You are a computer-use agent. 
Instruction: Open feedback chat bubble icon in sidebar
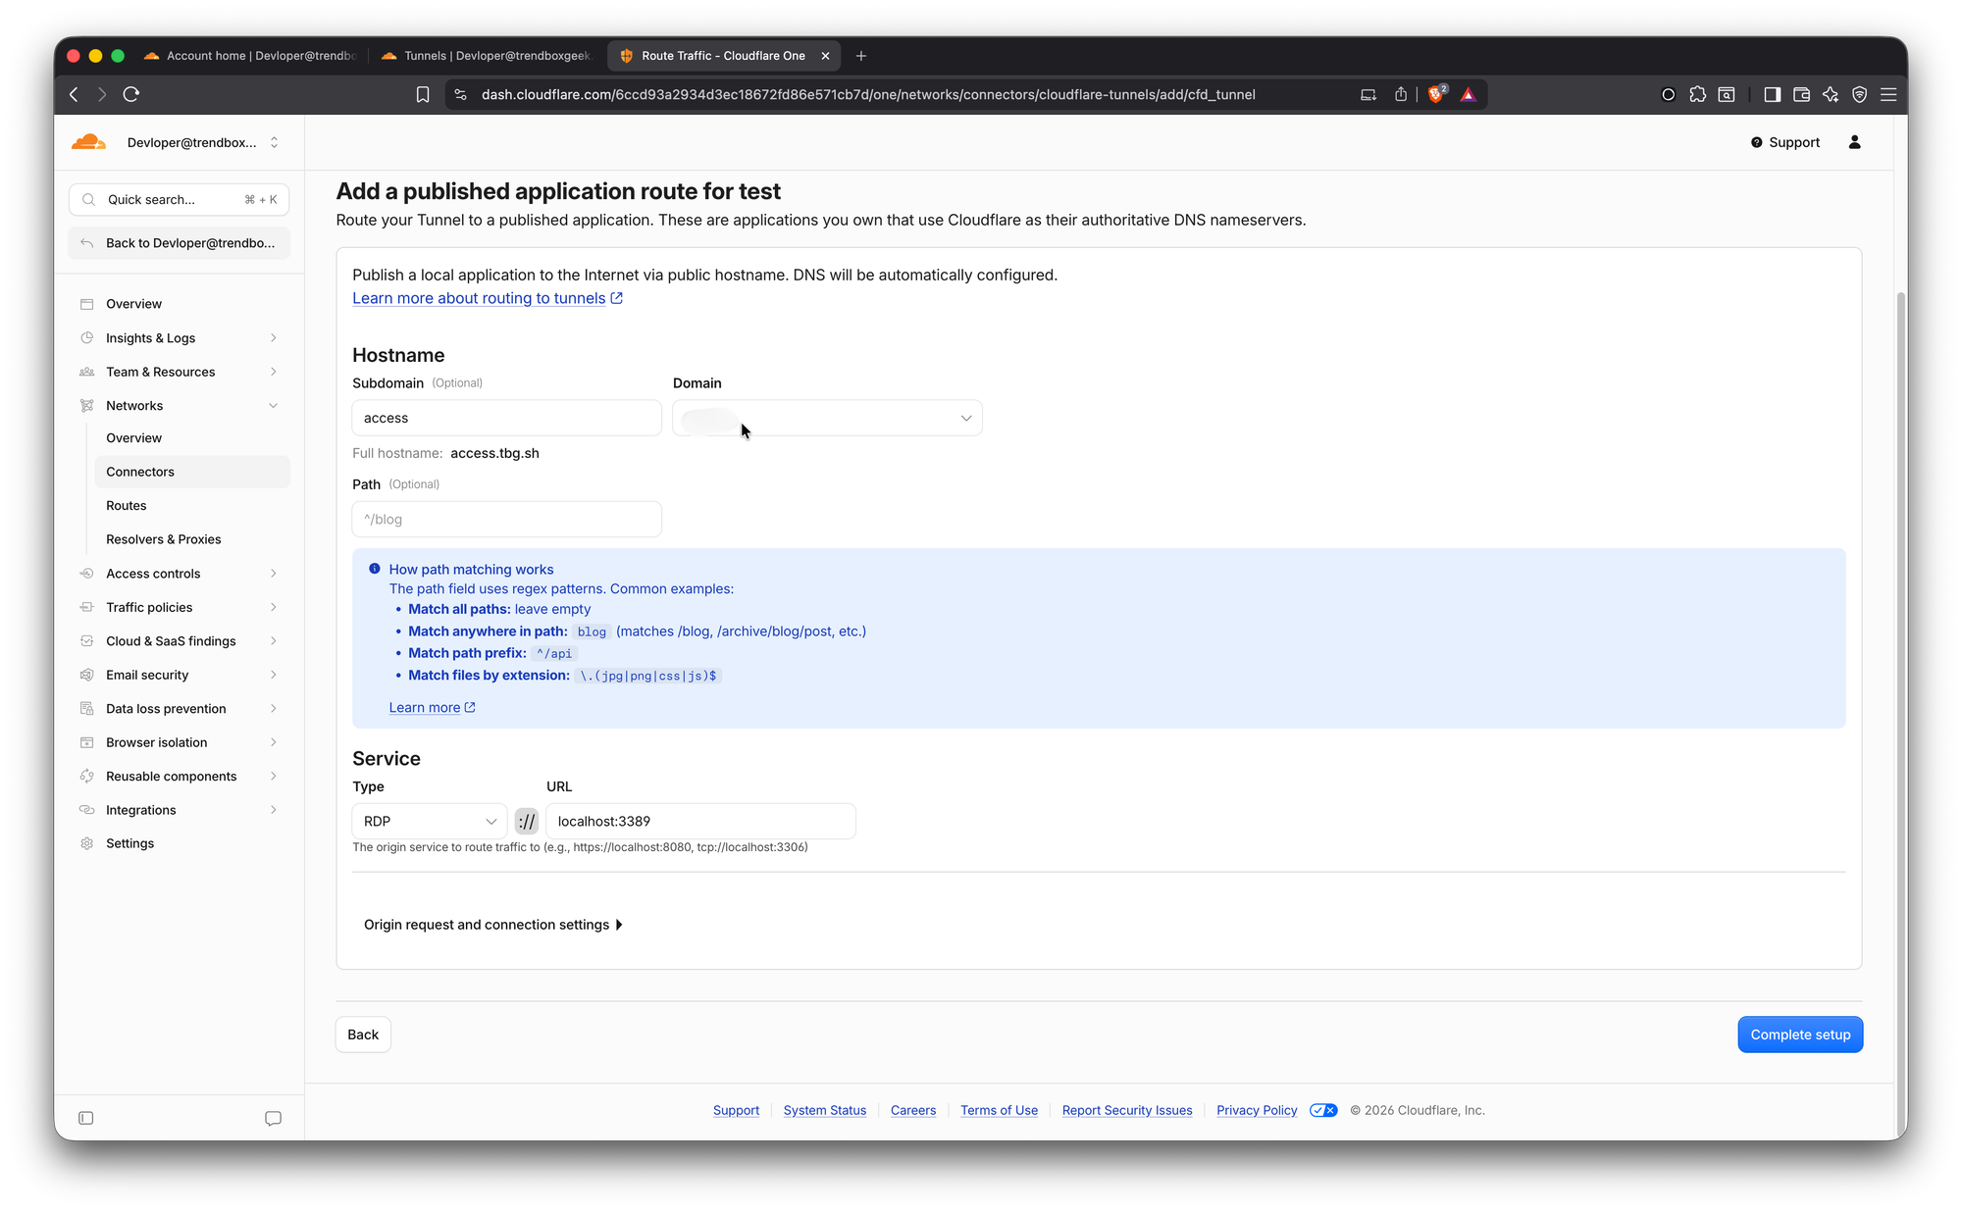(273, 1118)
